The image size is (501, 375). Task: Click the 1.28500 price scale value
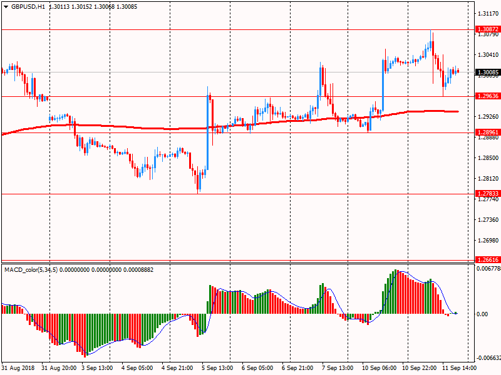[x=488, y=158]
